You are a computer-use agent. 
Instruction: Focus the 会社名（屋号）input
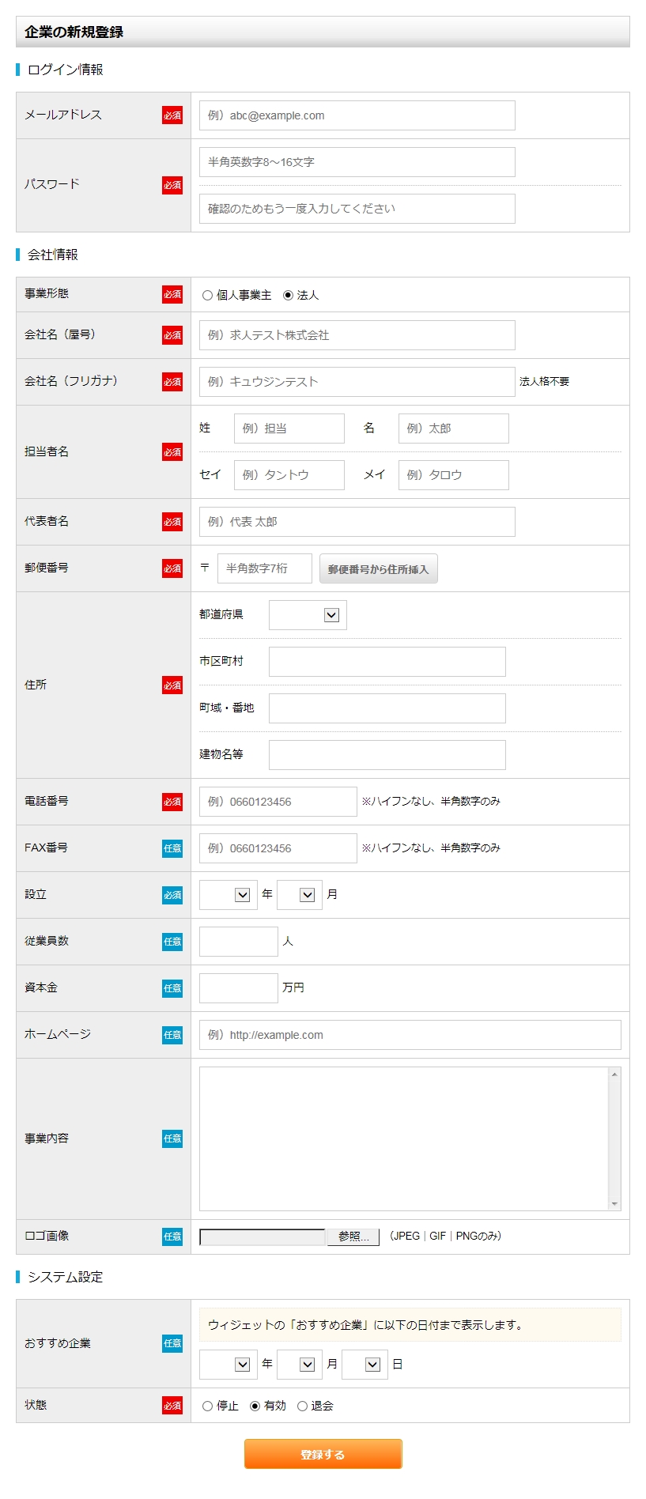pos(357,335)
